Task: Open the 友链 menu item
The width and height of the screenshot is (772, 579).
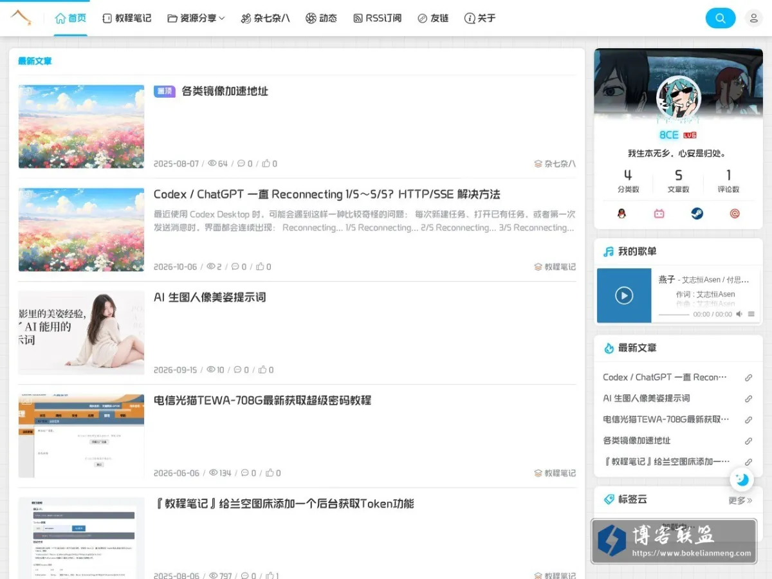Action: (433, 18)
